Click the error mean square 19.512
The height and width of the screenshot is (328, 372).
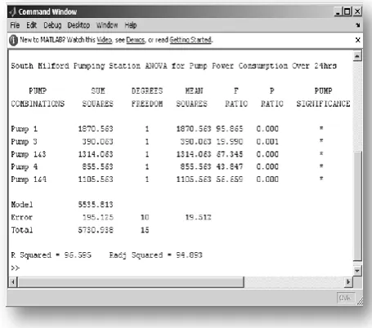[x=198, y=217]
